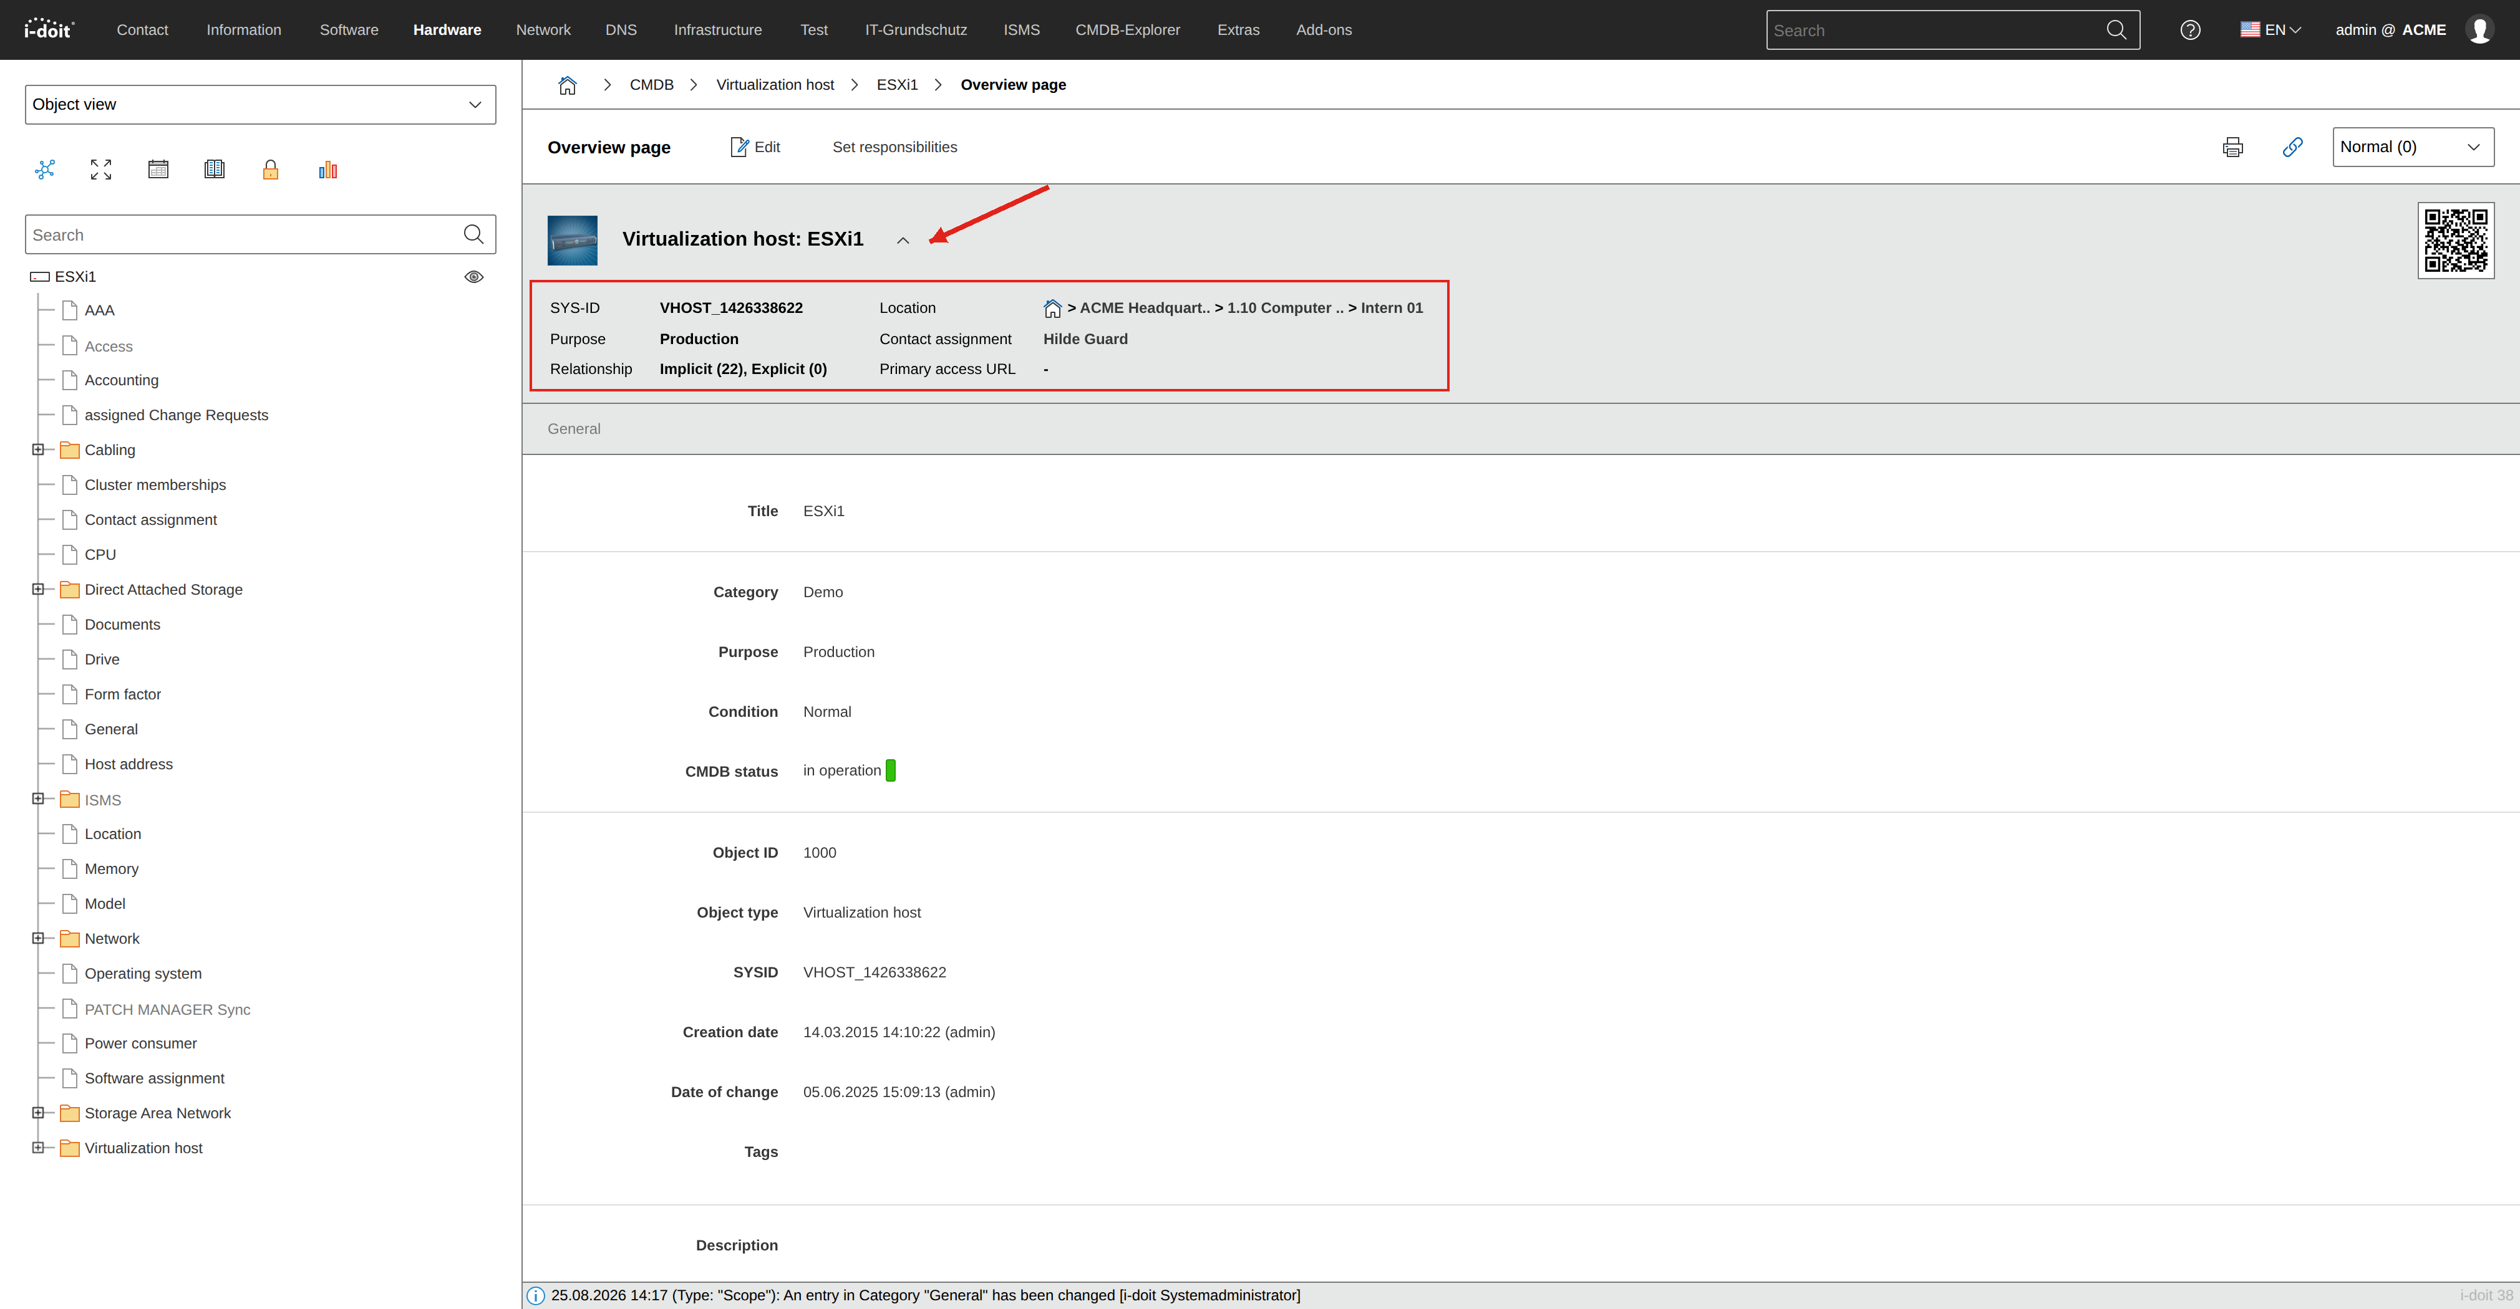The width and height of the screenshot is (2520, 1309).
Task: Select the Cluster memberships category in tree
Action: pos(155,485)
